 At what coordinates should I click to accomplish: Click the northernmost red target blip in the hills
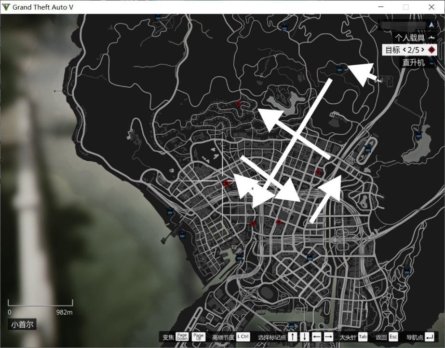click(238, 104)
